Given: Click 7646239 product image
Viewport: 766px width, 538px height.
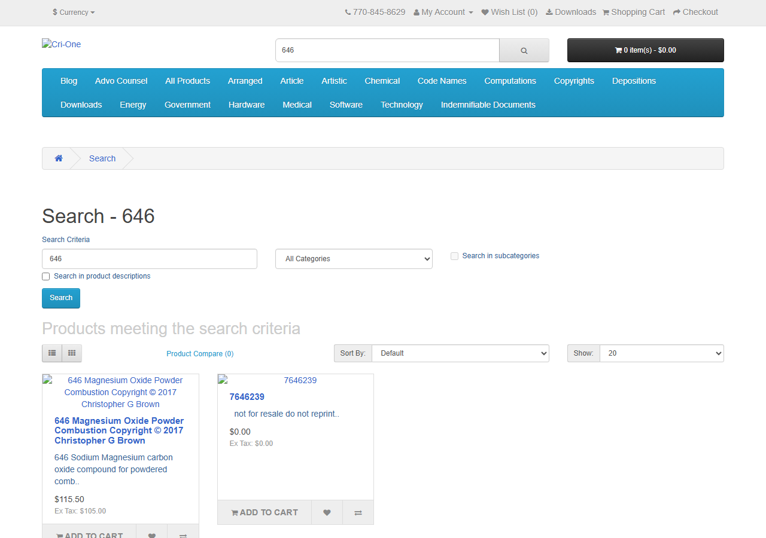Looking at the screenshot, I should point(296,380).
